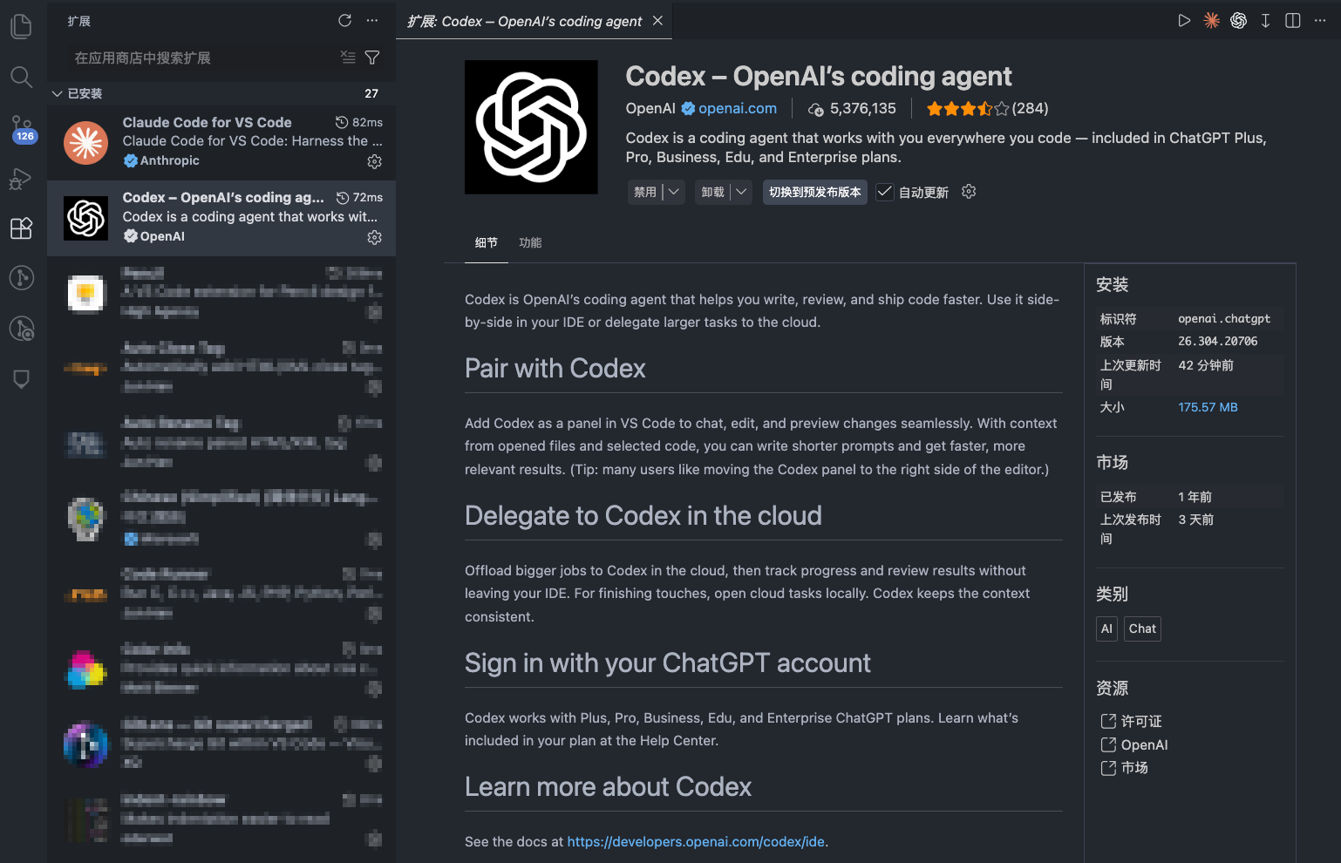Open the developers.openai.com/codex/ide docs link

(x=696, y=842)
